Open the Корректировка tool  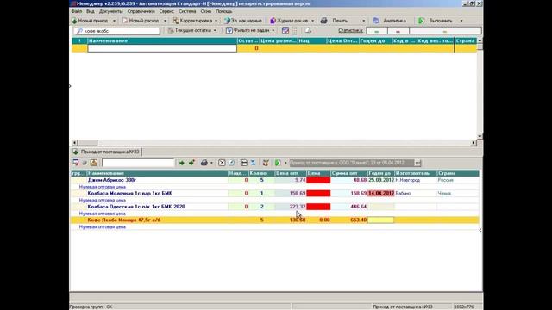192,21
